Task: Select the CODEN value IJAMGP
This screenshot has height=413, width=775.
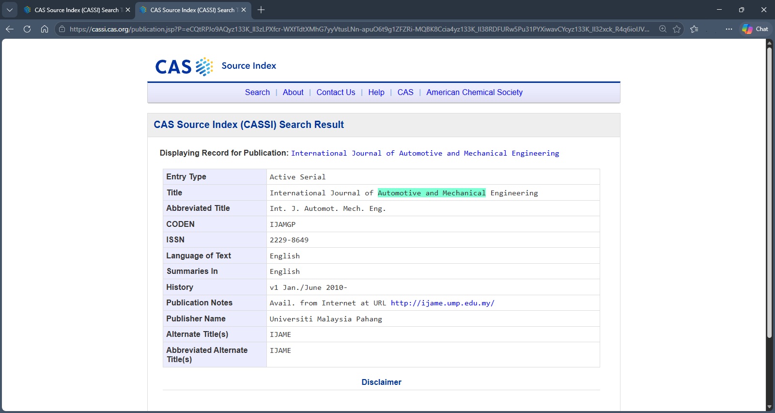Action: (282, 224)
